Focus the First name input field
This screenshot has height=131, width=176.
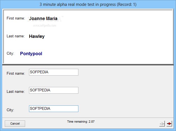pos(54,72)
